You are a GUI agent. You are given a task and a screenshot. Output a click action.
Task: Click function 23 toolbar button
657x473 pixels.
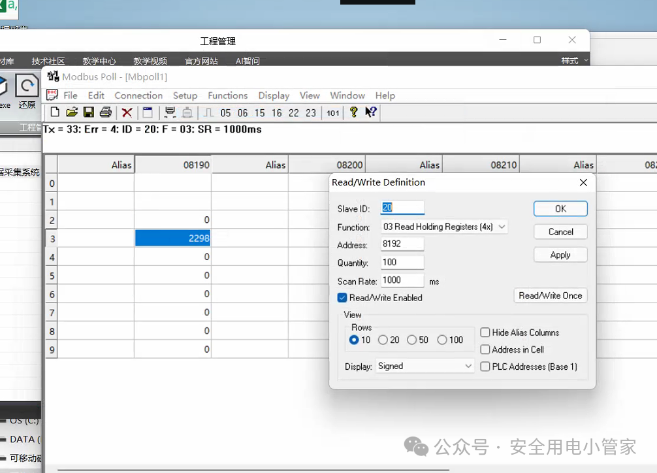(x=311, y=113)
